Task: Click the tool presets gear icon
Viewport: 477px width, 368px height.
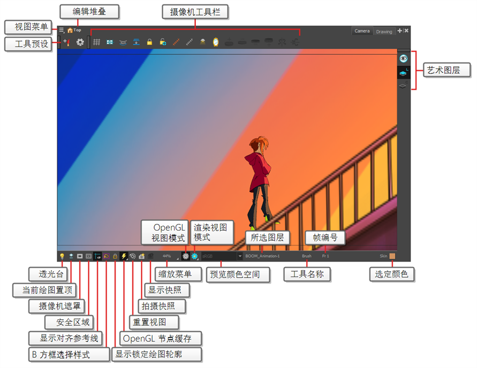Action: (80, 42)
